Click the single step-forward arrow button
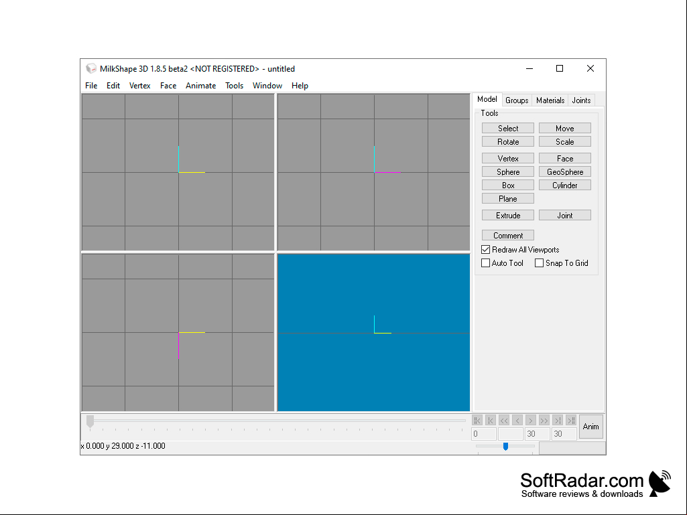The width and height of the screenshot is (687, 515). point(531,421)
